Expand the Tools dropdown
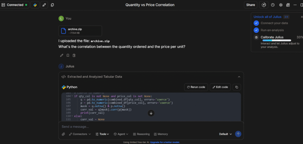 pos(102,134)
